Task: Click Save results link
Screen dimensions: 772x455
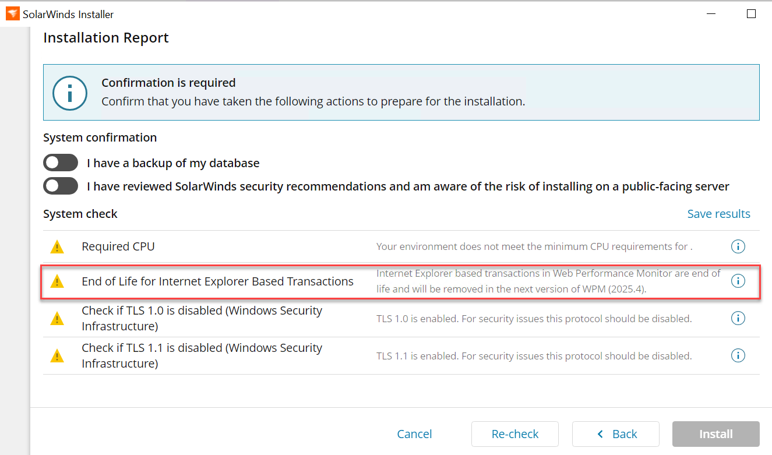Action: coord(718,214)
